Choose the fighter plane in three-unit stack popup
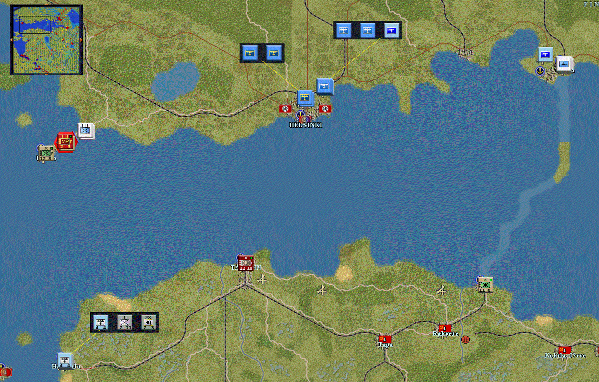 point(392,30)
